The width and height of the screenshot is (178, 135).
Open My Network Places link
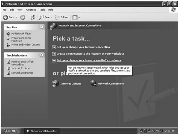[21, 33]
